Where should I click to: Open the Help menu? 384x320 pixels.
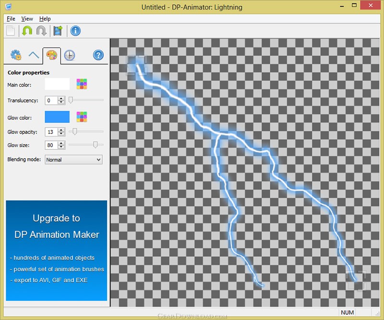point(45,19)
